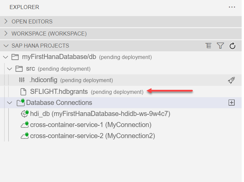
Task: Collapse the SAP HANA Projects section
Action: point(6,46)
